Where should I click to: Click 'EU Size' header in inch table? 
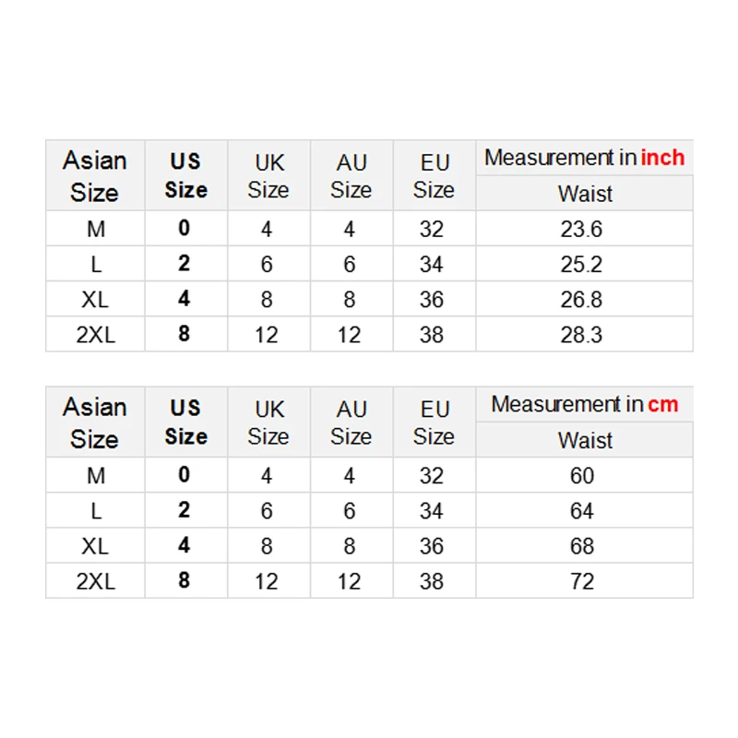434,176
